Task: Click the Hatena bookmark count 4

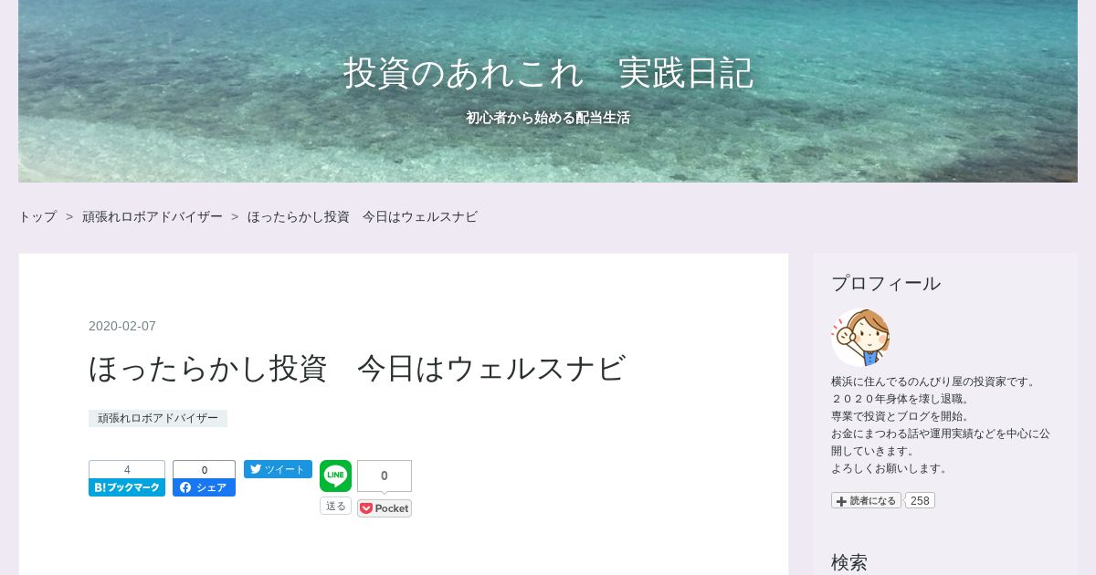Action: tap(127, 469)
